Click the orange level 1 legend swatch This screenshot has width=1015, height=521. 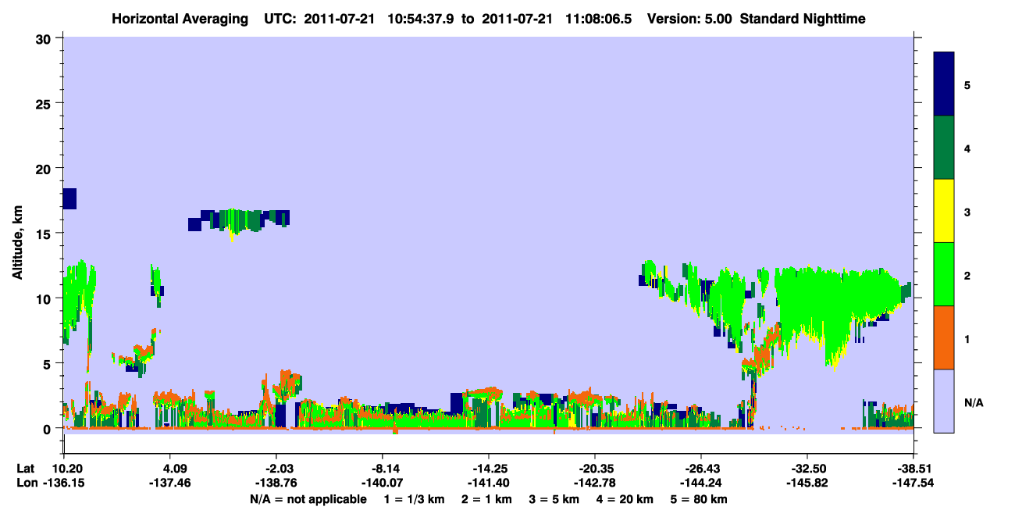[x=944, y=337]
